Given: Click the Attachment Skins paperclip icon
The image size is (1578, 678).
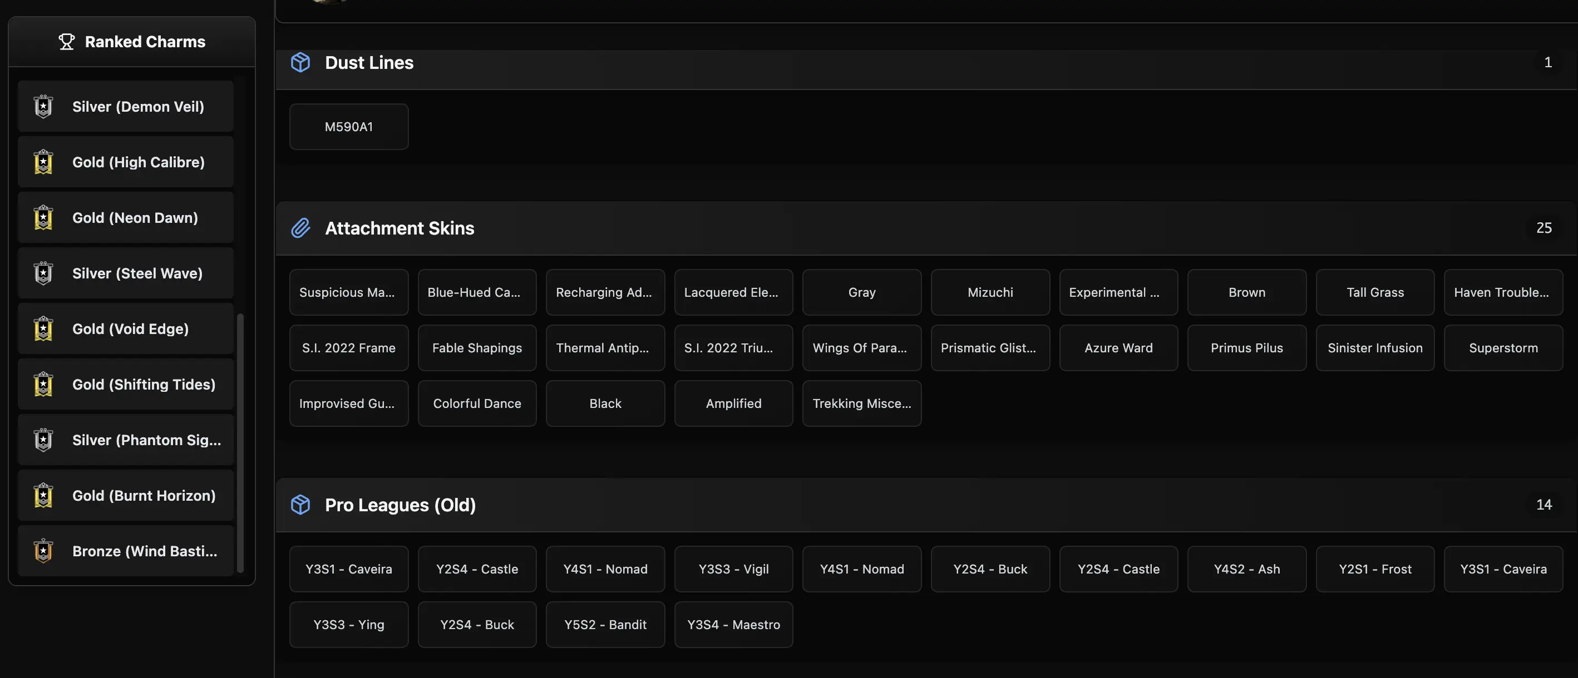Looking at the screenshot, I should coord(300,228).
